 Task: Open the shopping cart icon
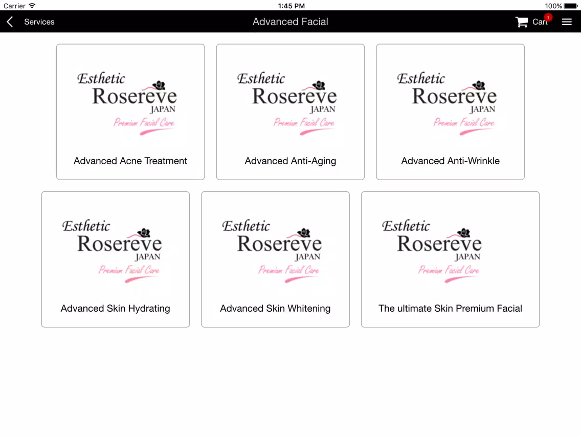[521, 22]
